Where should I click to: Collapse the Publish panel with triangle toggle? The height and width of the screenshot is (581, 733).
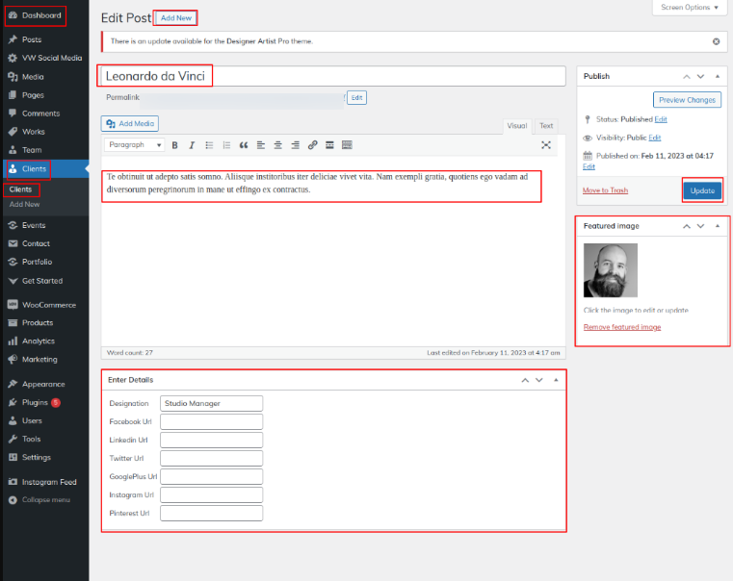coord(717,76)
